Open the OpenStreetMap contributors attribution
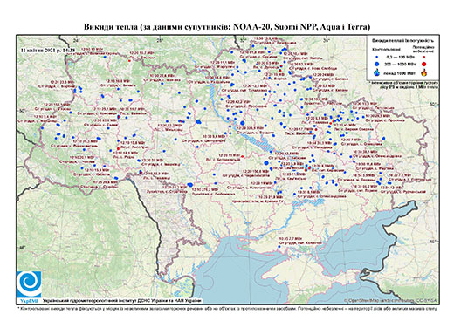 (x=391, y=300)
